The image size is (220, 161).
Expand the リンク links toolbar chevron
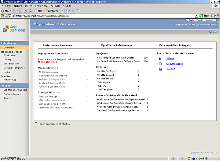point(218,16)
